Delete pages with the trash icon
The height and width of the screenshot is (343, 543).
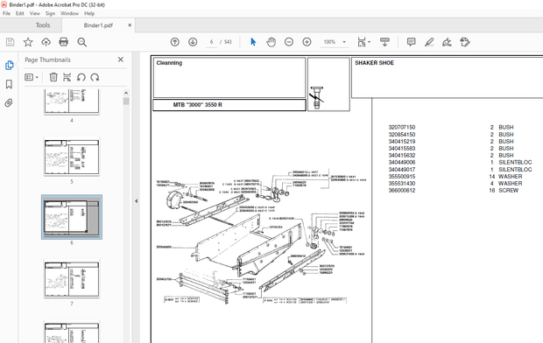click(x=53, y=77)
